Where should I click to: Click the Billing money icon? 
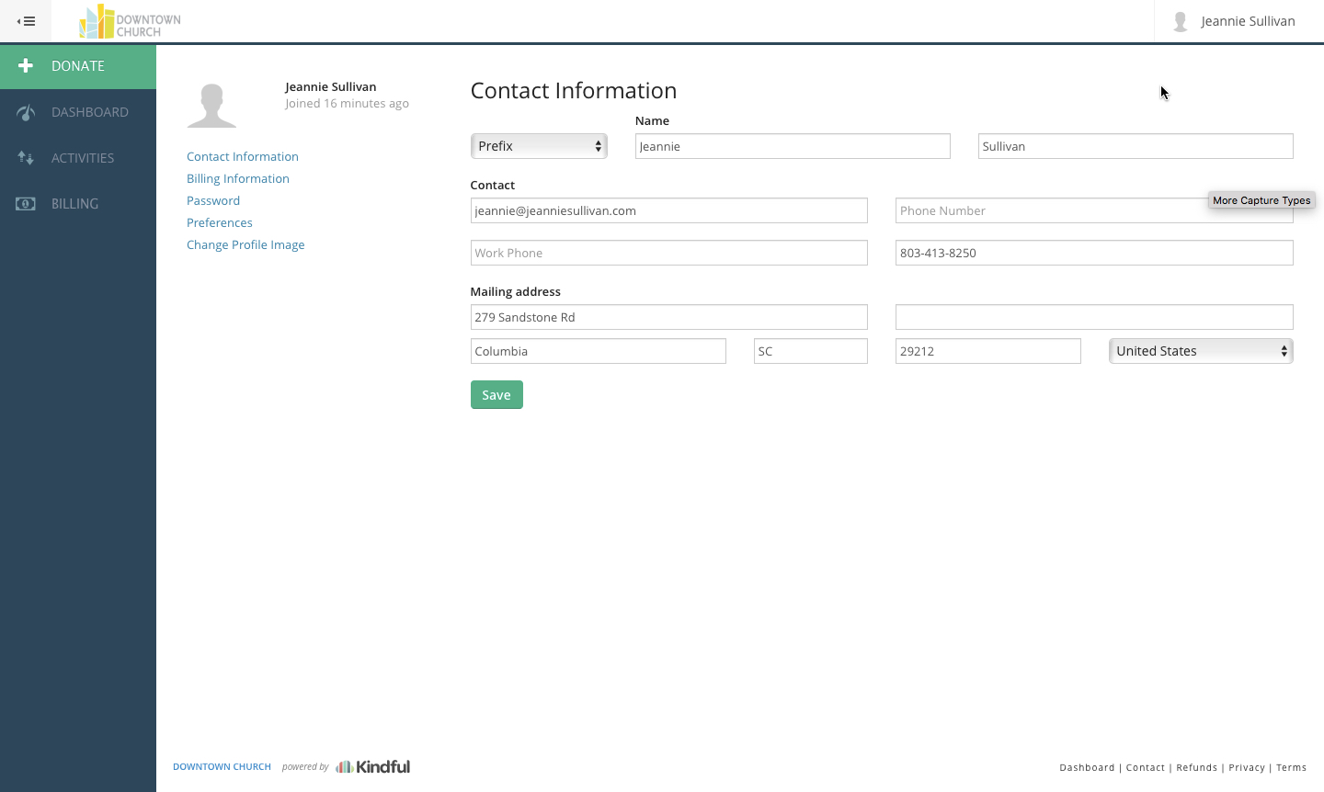click(26, 204)
